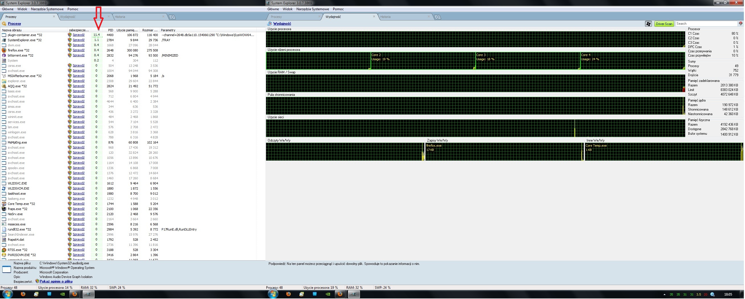Open Pomoc menu in right window

(338, 9)
